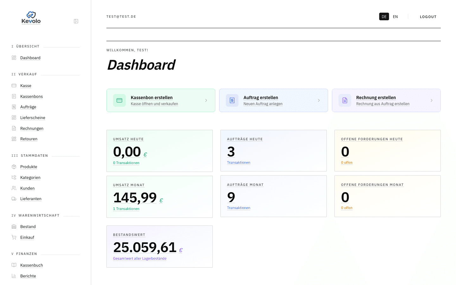This screenshot has width=456, height=285.
Task: Open the sidebar Rechnungen page
Action: [32, 128]
